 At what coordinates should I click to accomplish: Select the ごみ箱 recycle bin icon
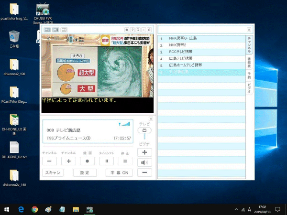click(x=14, y=39)
